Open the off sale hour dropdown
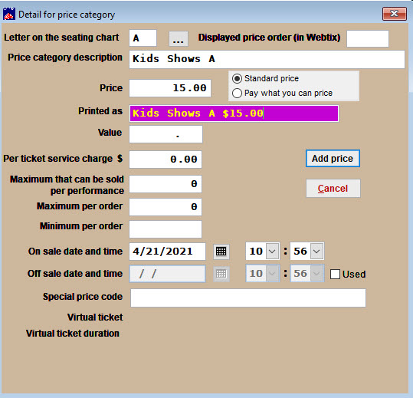 (x=272, y=274)
